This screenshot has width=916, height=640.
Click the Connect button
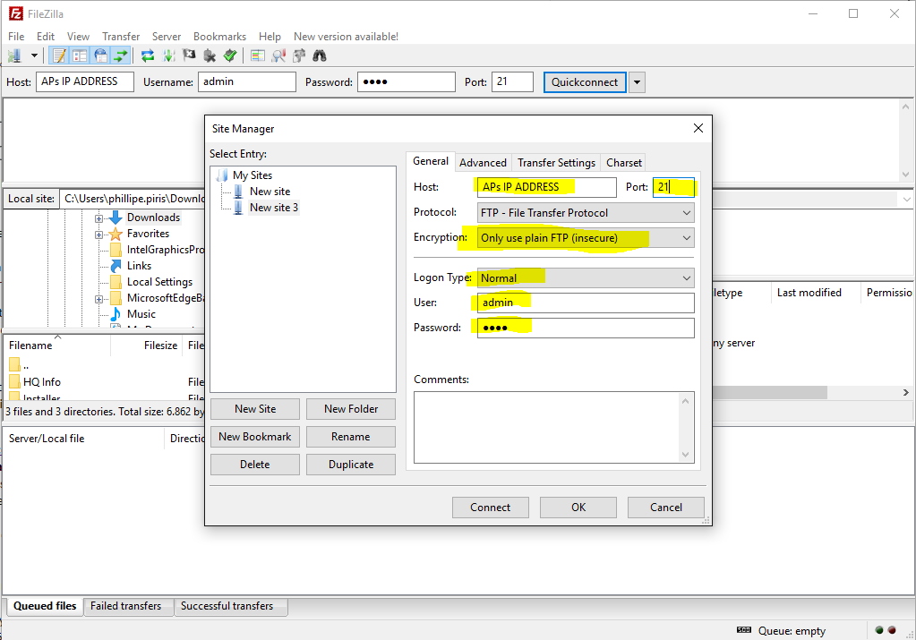(490, 508)
